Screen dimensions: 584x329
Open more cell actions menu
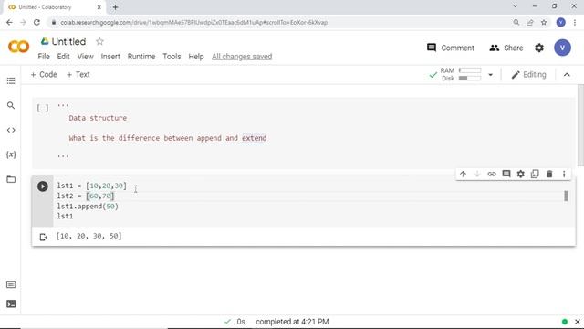[564, 175]
